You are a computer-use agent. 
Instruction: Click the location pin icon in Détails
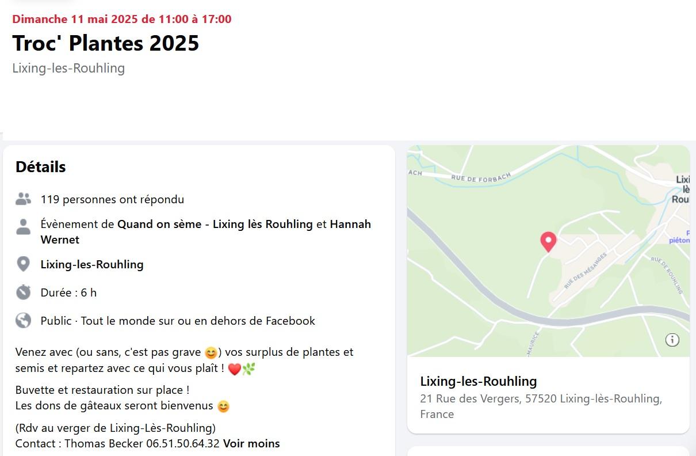click(x=23, y=264)
